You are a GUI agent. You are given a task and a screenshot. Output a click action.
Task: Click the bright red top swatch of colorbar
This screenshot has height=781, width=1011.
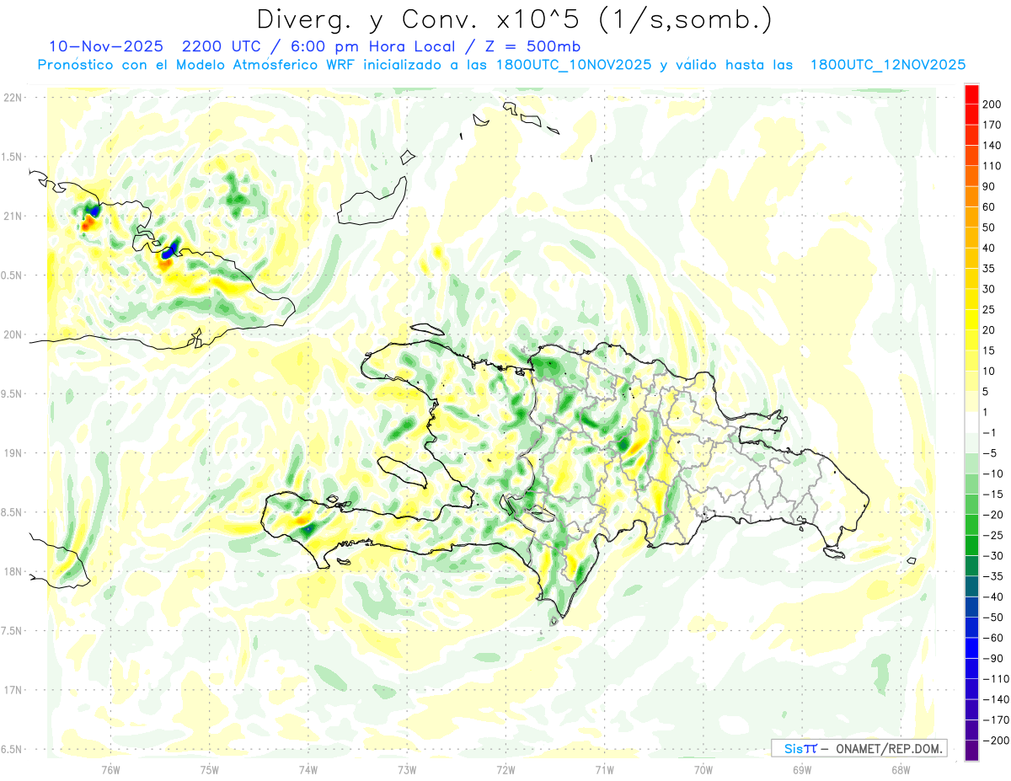(972, 94)
